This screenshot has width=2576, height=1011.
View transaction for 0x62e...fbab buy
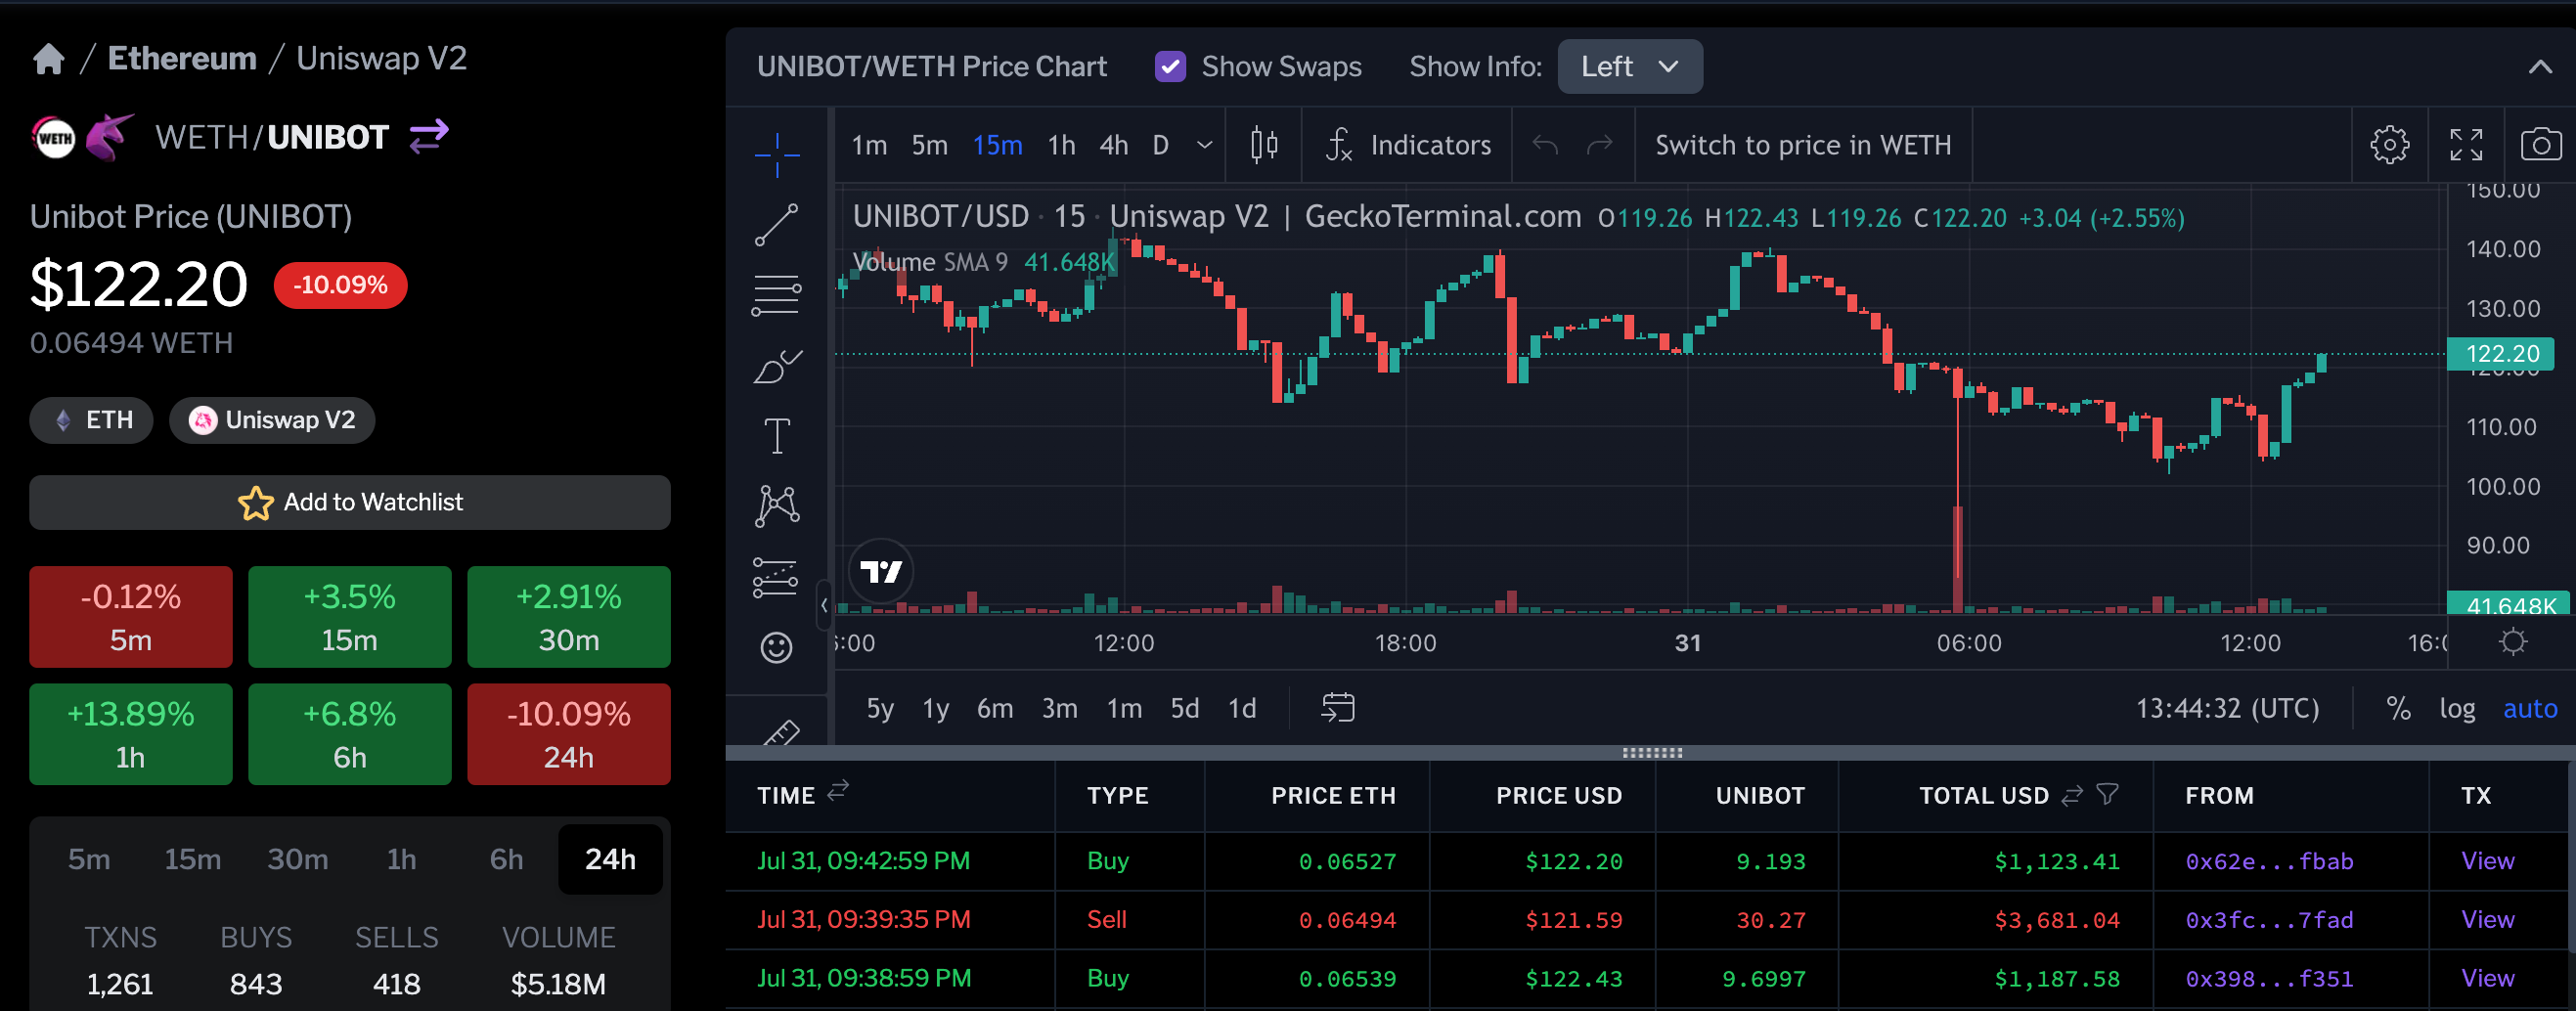pyautogui.click(x=2487, y=861)
